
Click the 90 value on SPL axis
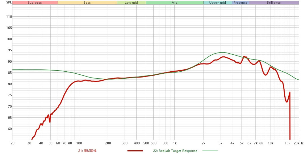click(10, 61)
